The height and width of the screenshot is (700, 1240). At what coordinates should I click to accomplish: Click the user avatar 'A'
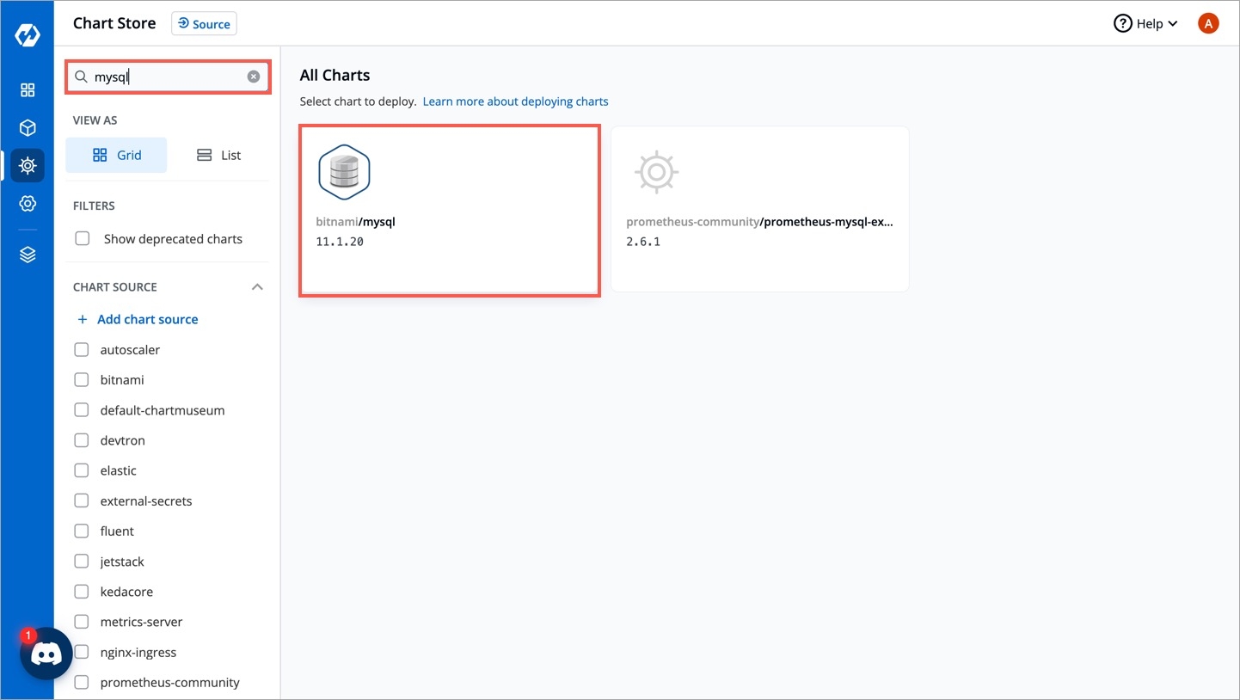point(1207,24)
